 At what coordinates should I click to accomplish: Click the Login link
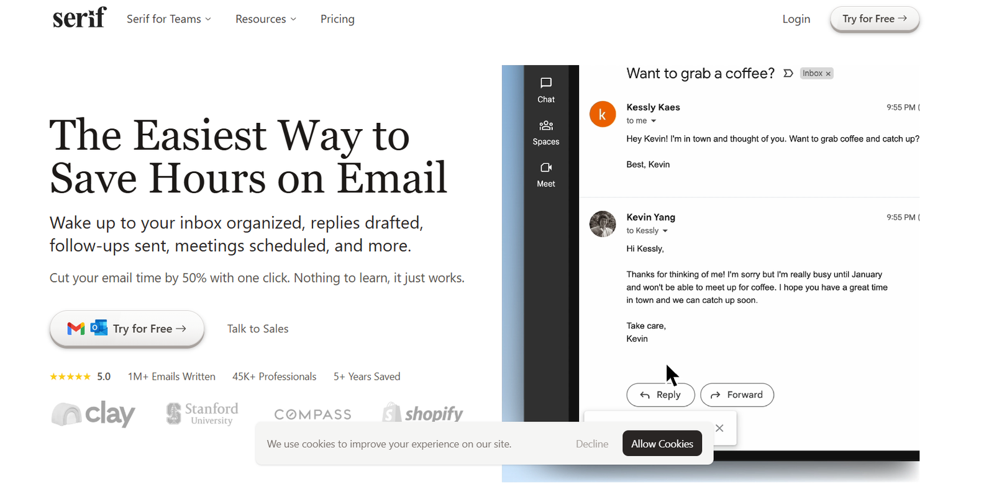796,19
